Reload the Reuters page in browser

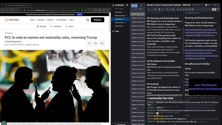[x=11, y=10]
